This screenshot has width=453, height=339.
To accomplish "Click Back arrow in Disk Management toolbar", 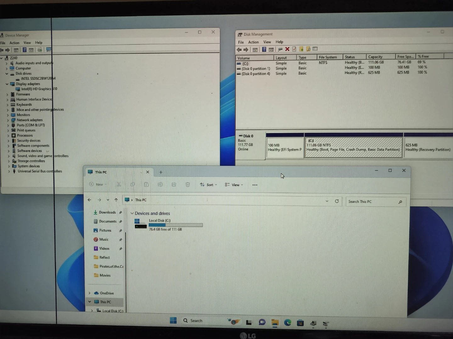I will point(239,50).
